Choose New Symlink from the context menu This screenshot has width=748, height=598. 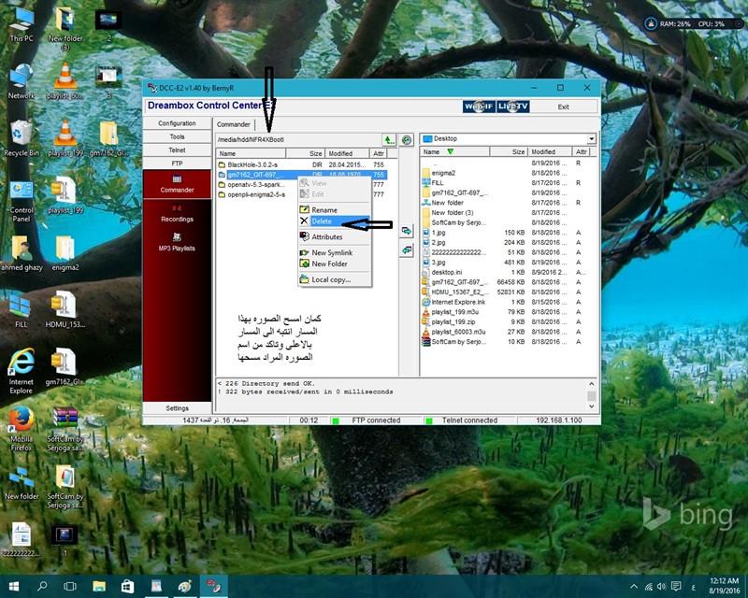tap(335, 252)
